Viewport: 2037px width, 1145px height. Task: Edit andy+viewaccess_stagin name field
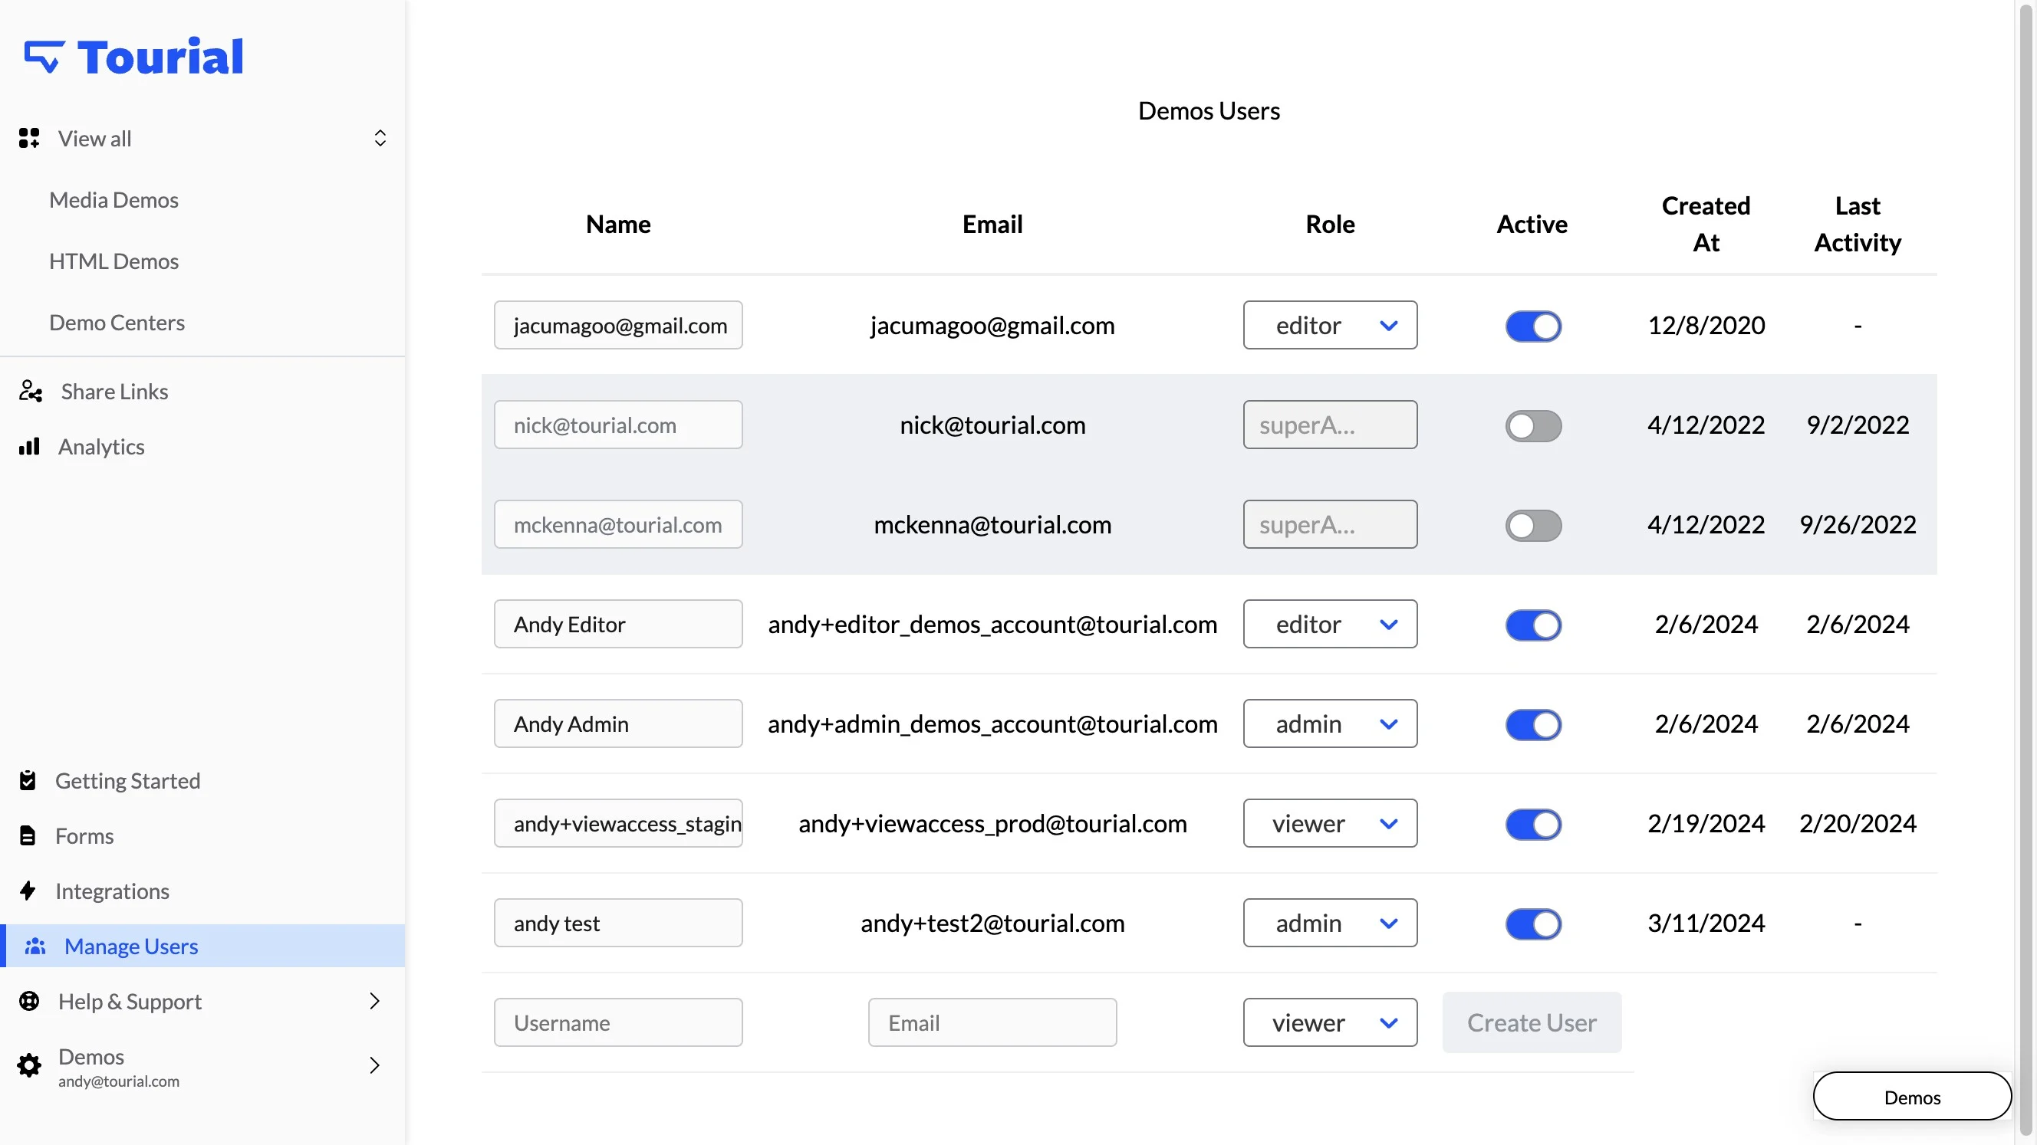tap(618, 822)
